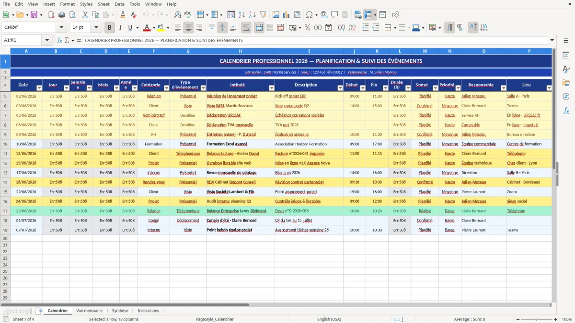
Task: Toggle Wrap Text button
Action: tap(246, 28)
